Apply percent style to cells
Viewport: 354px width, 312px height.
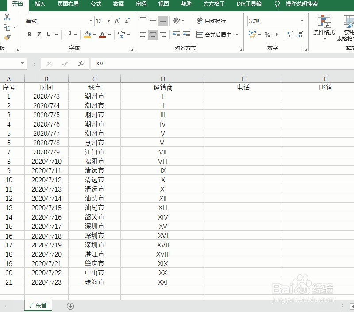point(267,34)
